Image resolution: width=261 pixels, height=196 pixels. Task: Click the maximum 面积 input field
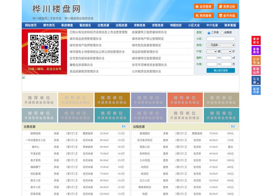226,58
